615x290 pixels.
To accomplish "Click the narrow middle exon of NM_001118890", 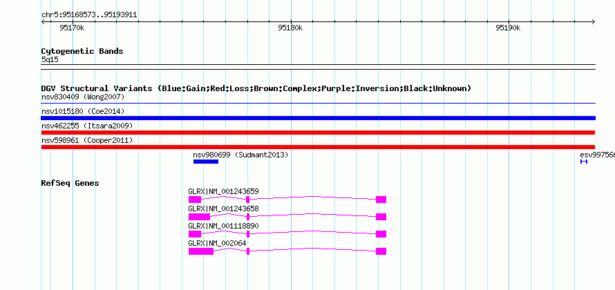I will [x=248, y=234].
